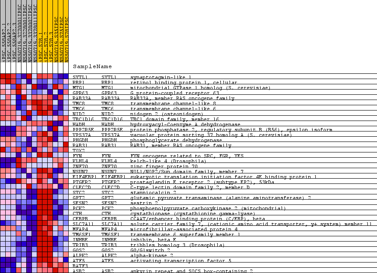Click KLHL4 heatmap cell under iPSC.558AP2.1 column
Screen dimensions: 377x273
[x=3, y=161]
